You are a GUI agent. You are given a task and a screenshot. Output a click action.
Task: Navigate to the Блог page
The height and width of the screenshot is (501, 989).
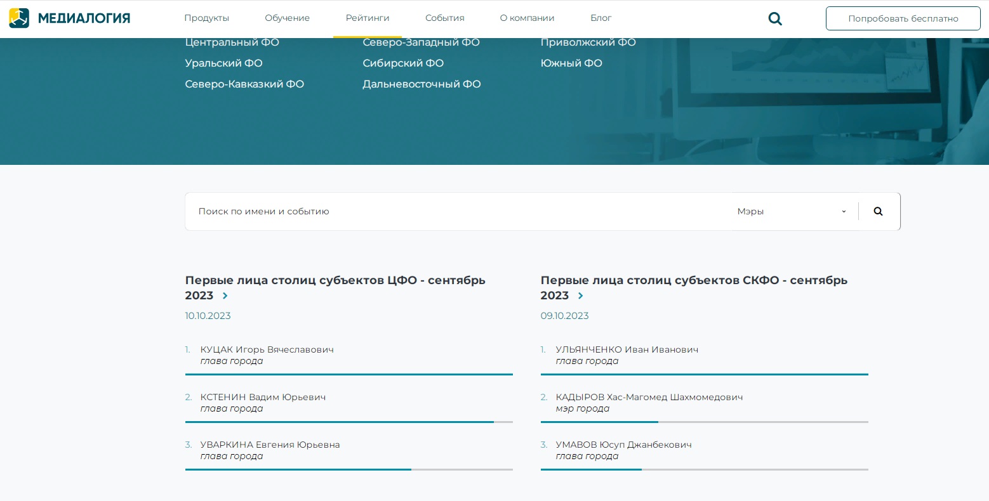tap(601, 18)
